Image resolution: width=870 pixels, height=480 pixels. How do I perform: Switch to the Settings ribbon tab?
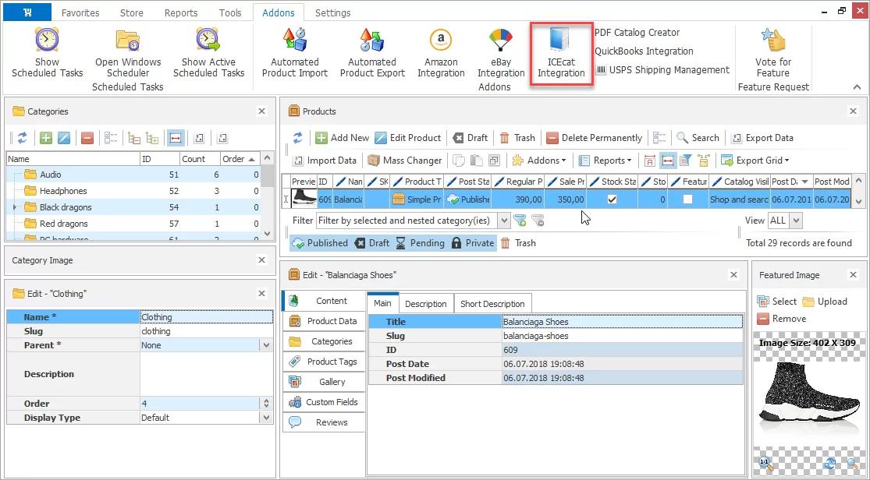(x=332, y=13)
